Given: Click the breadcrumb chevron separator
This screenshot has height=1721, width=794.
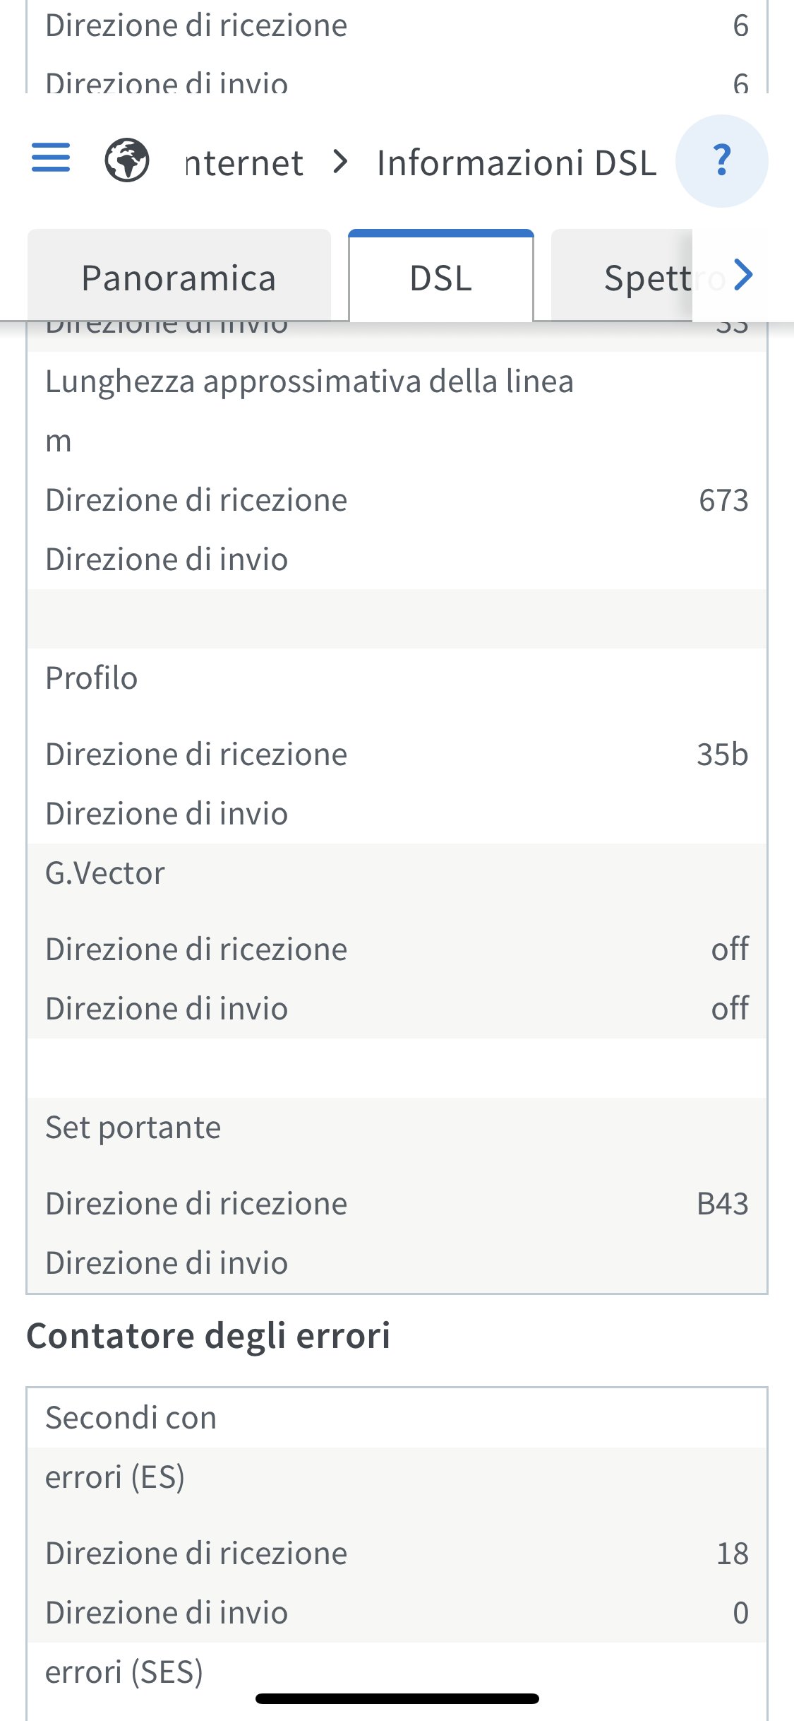Looking at the screenshot, I should [341, 162].
